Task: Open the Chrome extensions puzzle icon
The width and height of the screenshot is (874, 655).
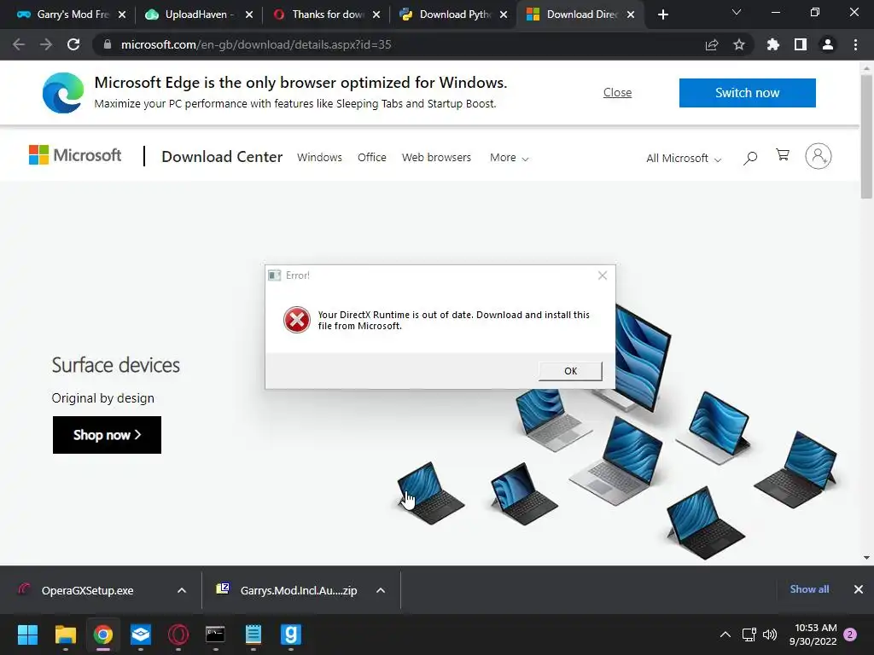Action: click(x=772, y=44)
